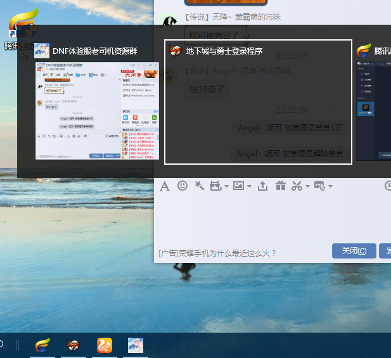Click the message bubble with checkmark icon
391x358 pixels.
tap(319, 186)
